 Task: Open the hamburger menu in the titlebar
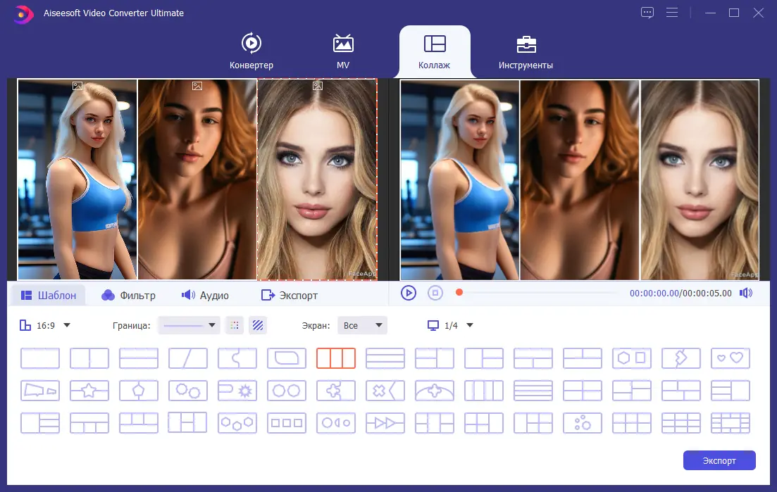tap(672, 13)
